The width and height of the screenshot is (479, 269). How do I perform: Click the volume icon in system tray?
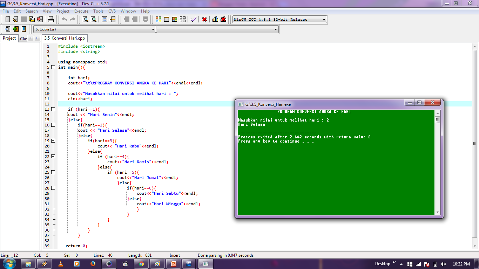point(444,264)
